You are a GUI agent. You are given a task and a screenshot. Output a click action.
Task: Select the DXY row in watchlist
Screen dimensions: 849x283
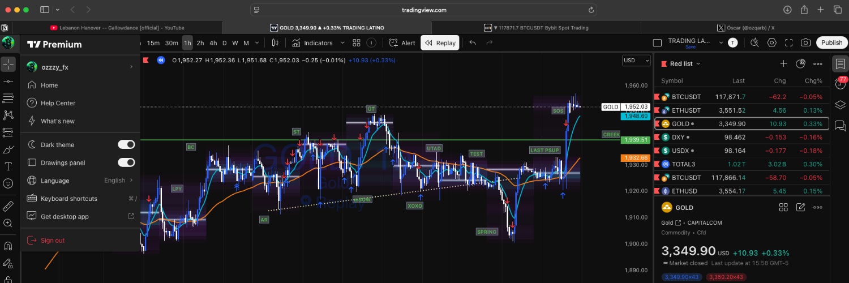pyautogui.click(x=741, y=138)
